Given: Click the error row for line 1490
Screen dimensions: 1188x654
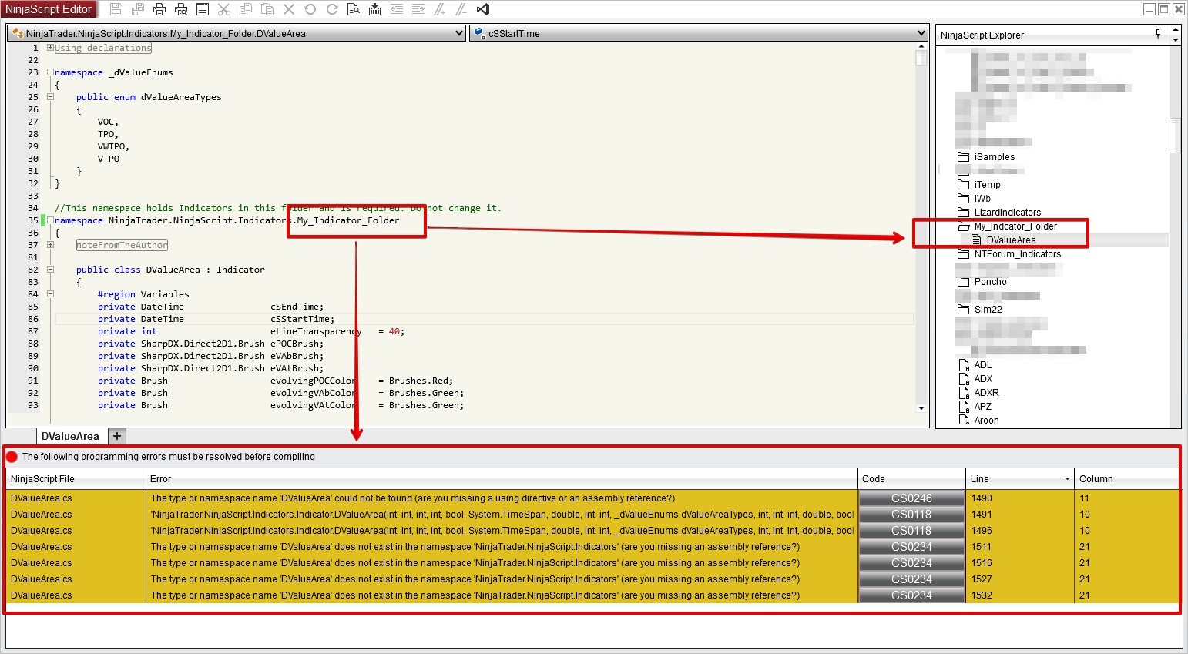Looking at the screenshot, I should [x=592, y=498].
